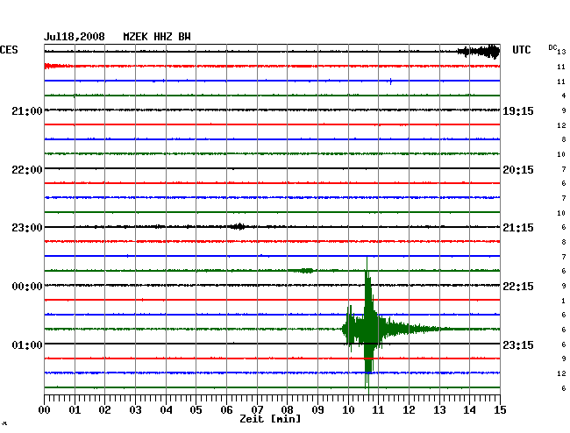Pick the 00:00 left time label

tap(27, 287)
